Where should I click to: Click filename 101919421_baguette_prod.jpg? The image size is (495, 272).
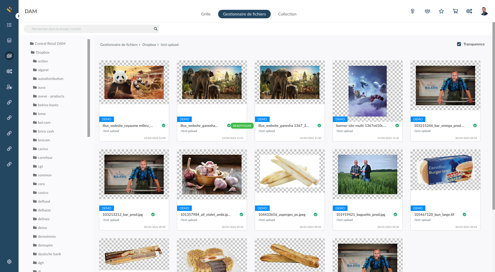pos(361,215)
